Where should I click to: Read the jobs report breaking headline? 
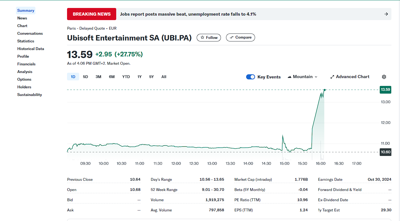pos(188,14)
